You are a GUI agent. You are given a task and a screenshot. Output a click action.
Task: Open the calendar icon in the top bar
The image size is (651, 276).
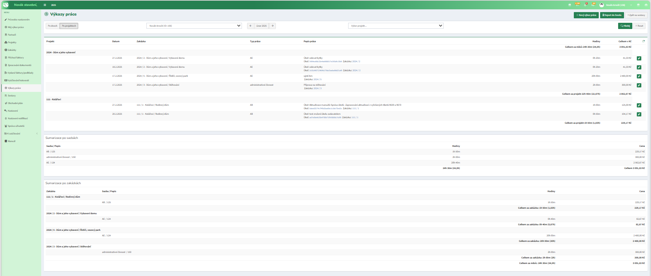[570, 5]
